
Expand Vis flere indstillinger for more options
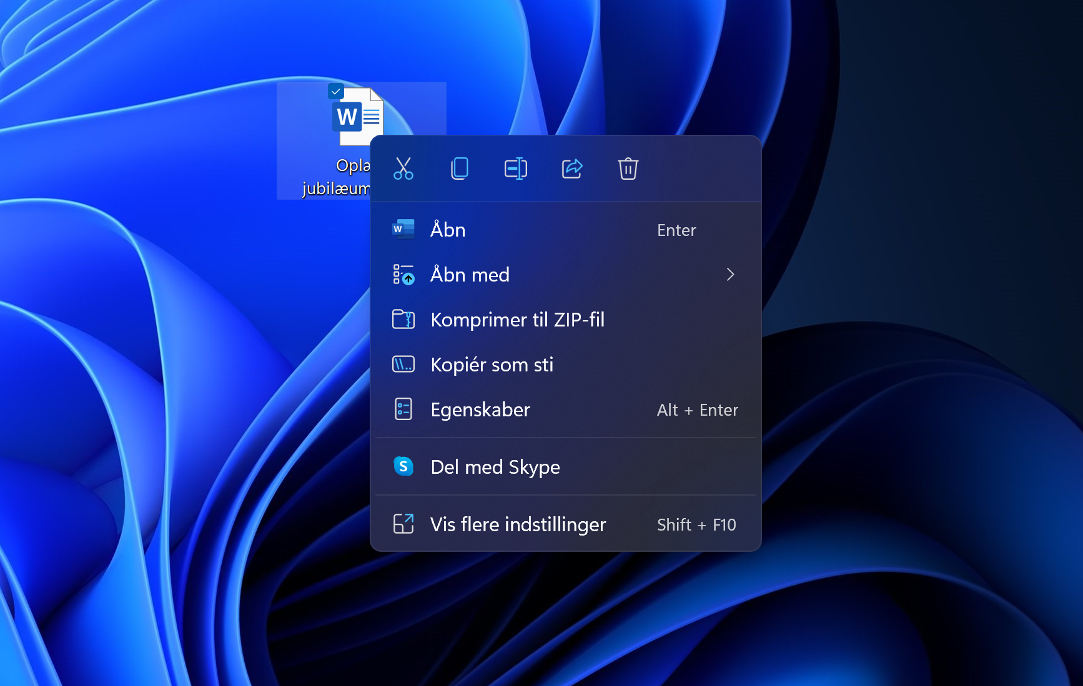[x=518, y=524]
